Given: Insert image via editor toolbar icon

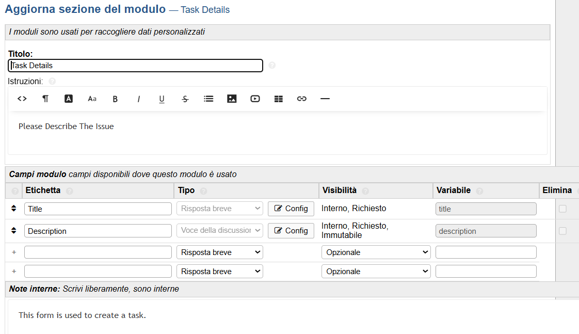Looking at the screenshot, I should pos(232,99).
